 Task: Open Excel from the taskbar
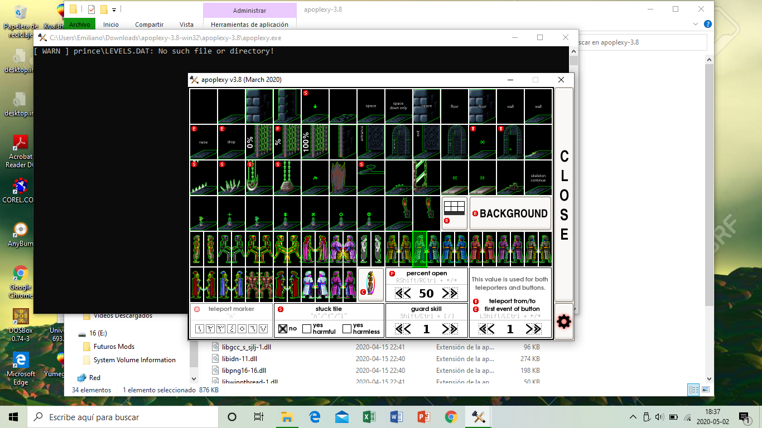(369, 417)
